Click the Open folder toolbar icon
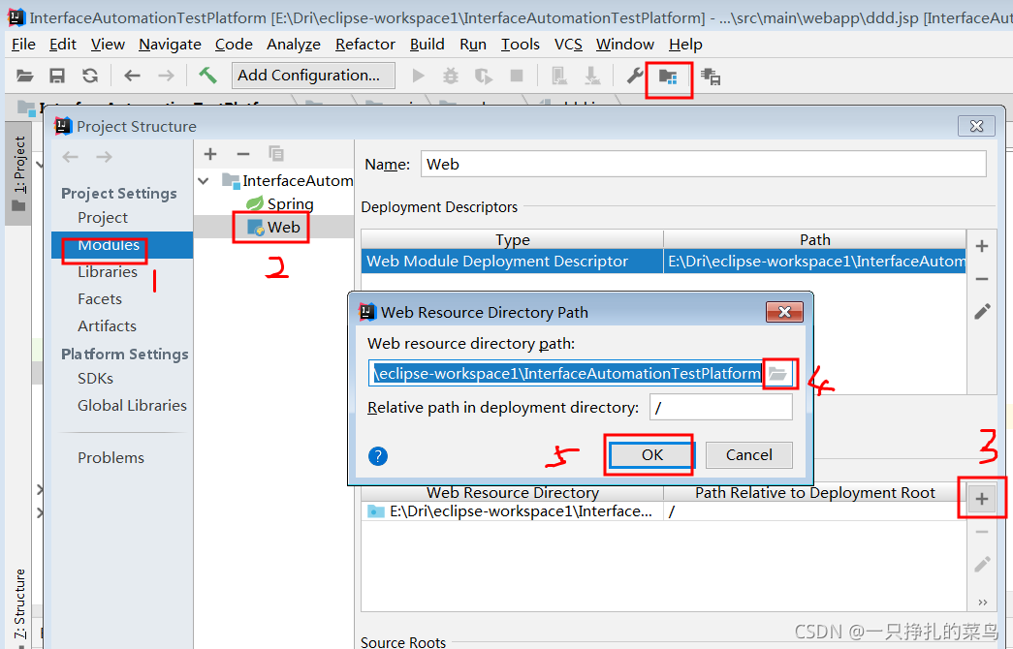Screen dimensions: 1013x649 pos(24,77)
